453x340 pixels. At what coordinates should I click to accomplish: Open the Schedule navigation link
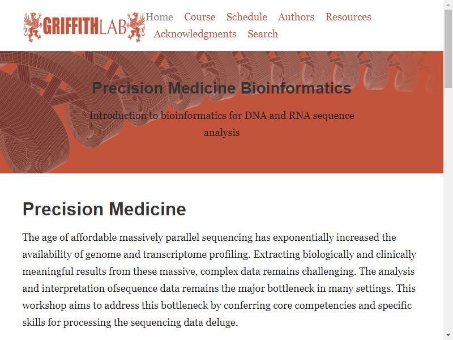pyautogui.click(x=247, y=17)
